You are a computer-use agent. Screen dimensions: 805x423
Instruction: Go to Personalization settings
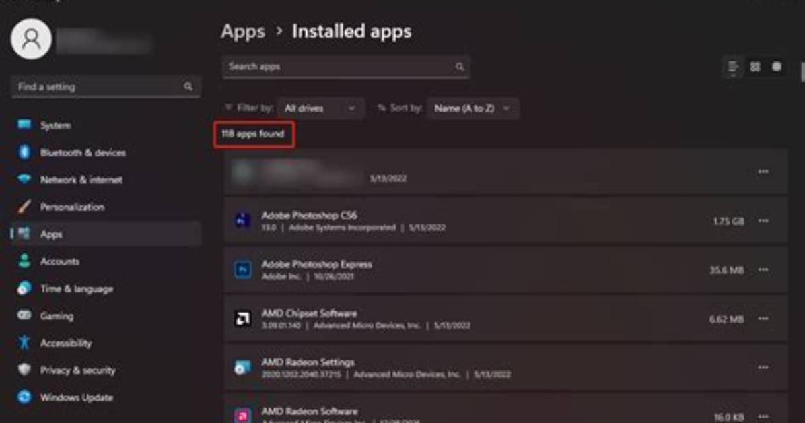(106, 207)
